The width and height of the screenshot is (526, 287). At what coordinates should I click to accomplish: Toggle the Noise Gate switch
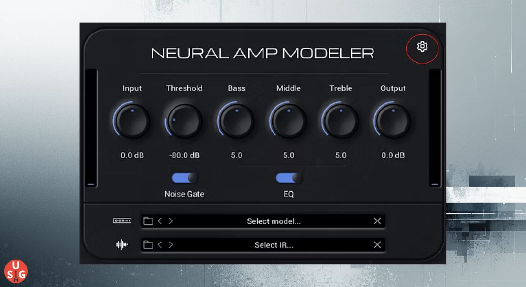(185, 178)
